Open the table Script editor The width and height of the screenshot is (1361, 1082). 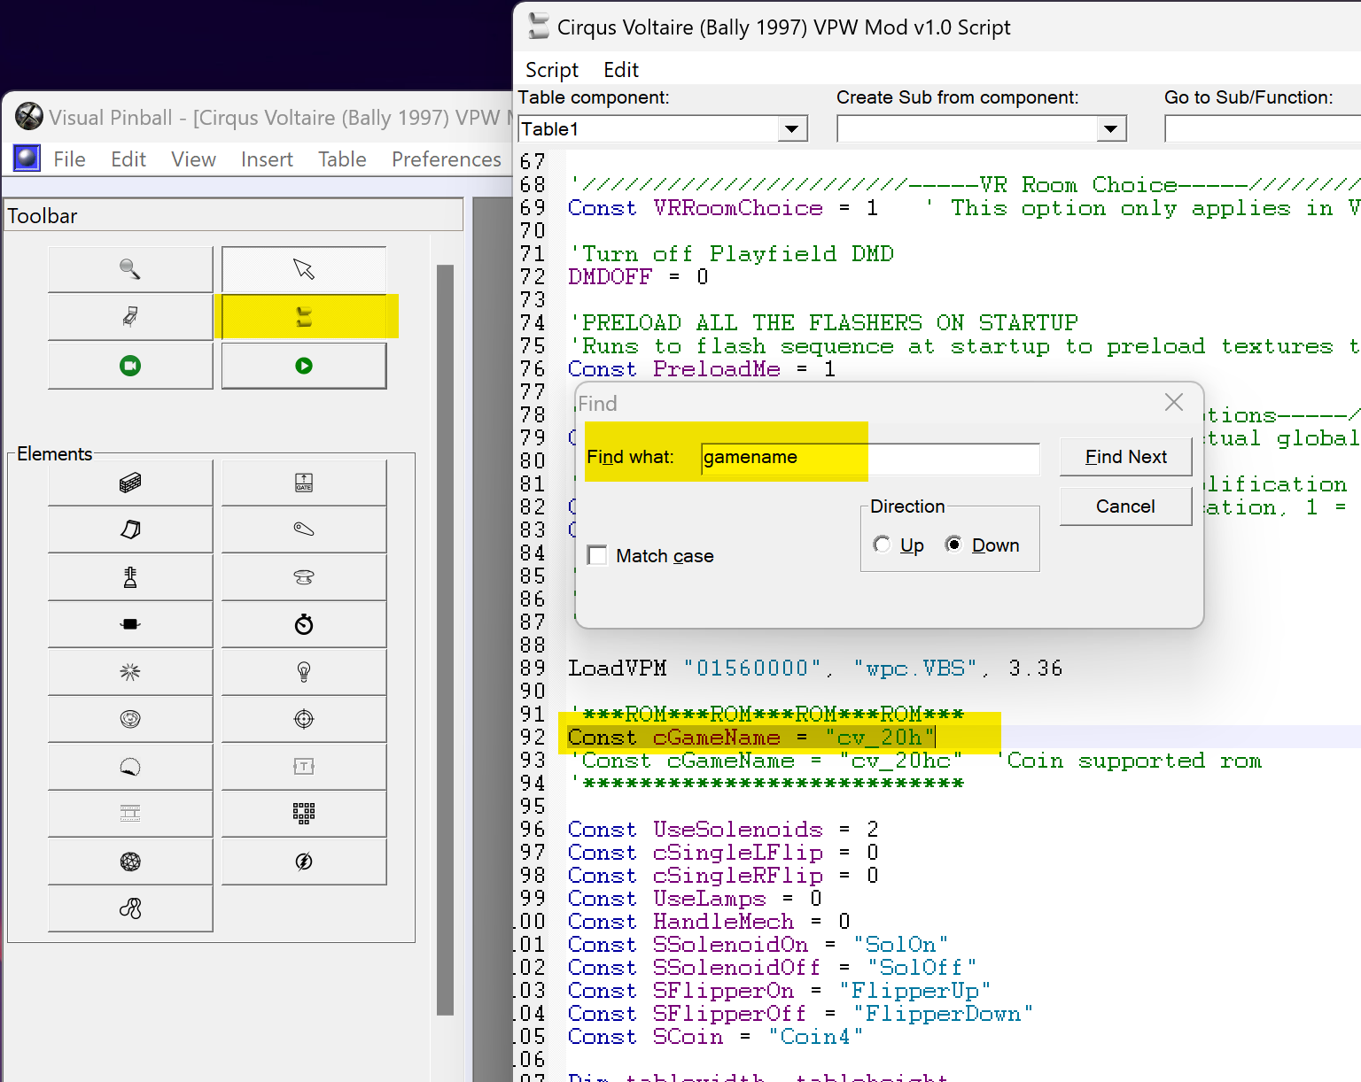304,316
